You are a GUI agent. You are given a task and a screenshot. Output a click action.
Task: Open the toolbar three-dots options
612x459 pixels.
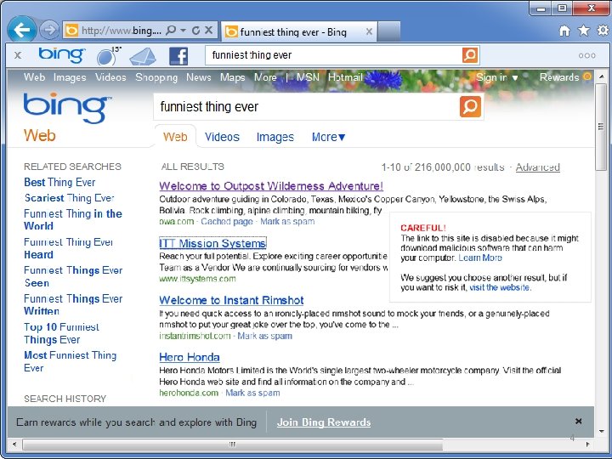587,56
